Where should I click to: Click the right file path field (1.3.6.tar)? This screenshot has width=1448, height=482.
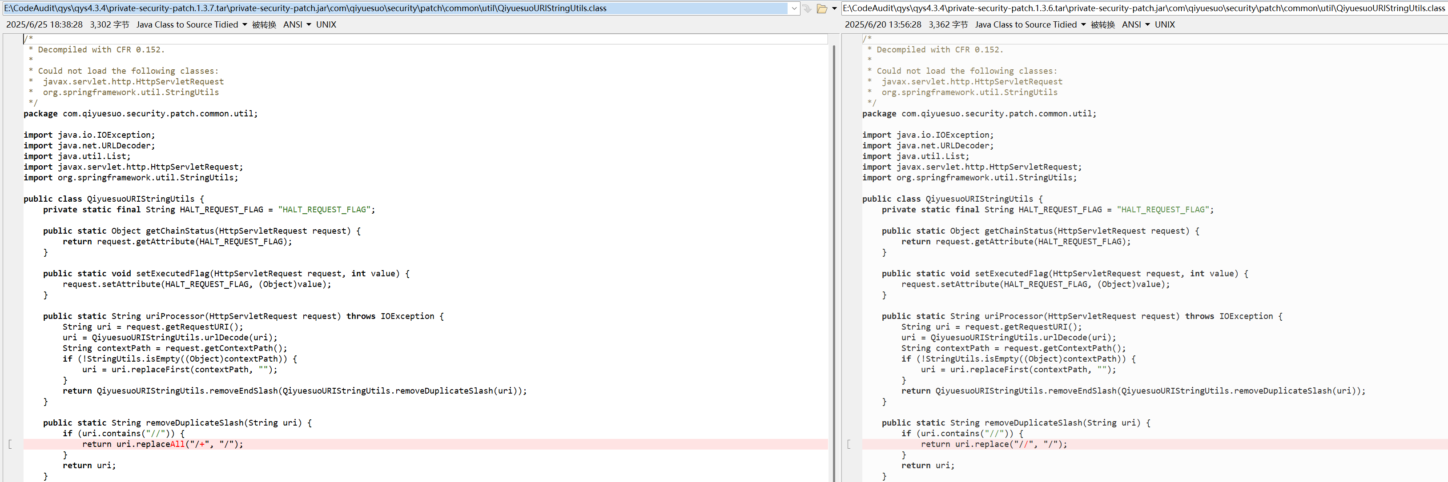tap(1141, 8)
